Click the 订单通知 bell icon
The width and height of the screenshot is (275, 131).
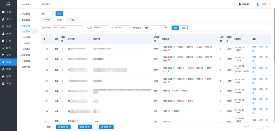coord(240,4)
